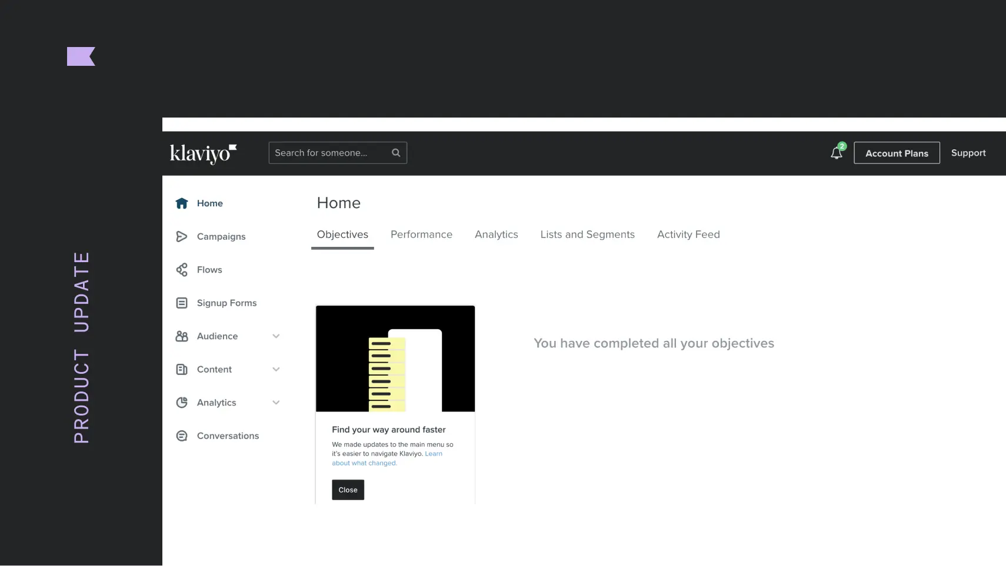Click the Analytics pie chart icon
1006x566 pixels.
pos(182,403)
